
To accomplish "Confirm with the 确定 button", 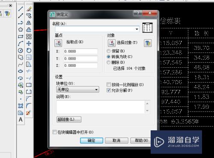I will click(x=92, y=141).
